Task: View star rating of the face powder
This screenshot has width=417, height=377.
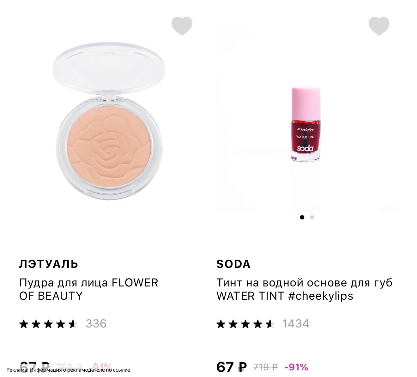Action: 48,324
